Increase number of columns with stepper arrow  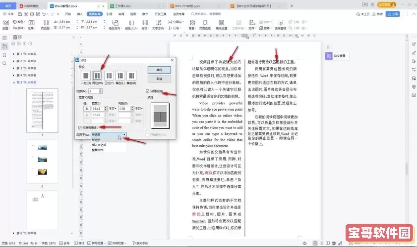pyautogui.click(x=101, y=90)
